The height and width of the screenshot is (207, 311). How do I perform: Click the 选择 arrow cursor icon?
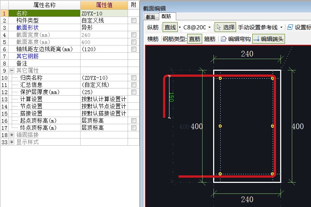(219, 27)
